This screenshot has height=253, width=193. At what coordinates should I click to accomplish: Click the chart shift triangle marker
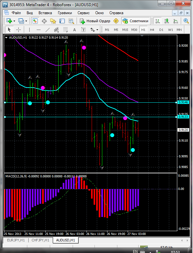(142, 36)
